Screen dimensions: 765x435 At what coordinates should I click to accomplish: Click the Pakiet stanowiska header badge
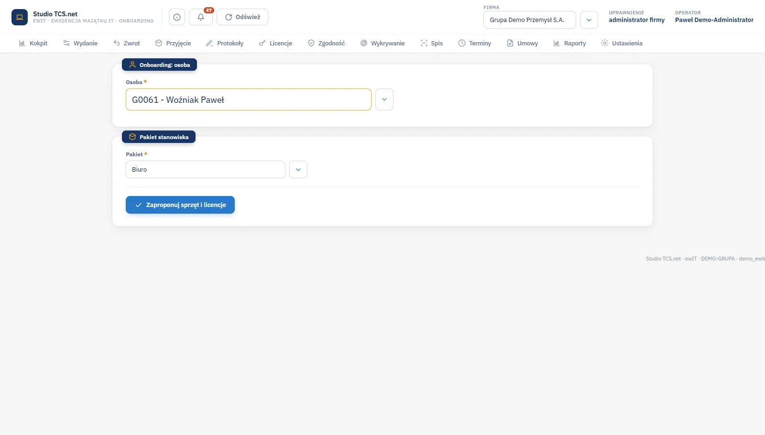159,137
